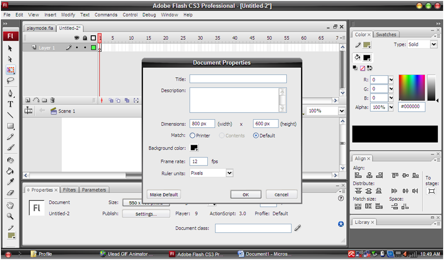Click the Edit Scene icon near Scene 1

[x=28, y=111]
